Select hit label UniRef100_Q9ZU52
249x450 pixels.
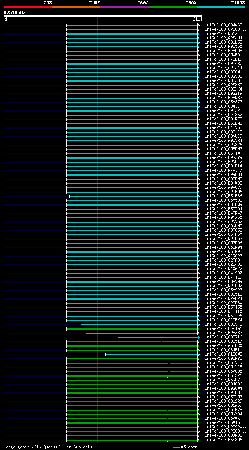point(223,239)
